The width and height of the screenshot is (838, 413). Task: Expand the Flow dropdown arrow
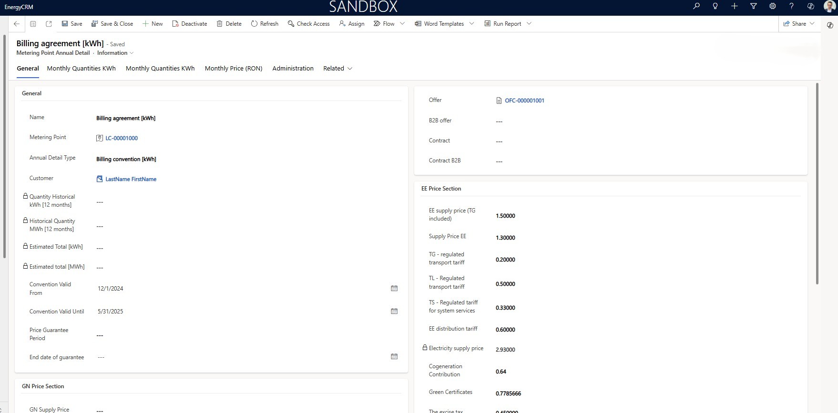(402, 24)
